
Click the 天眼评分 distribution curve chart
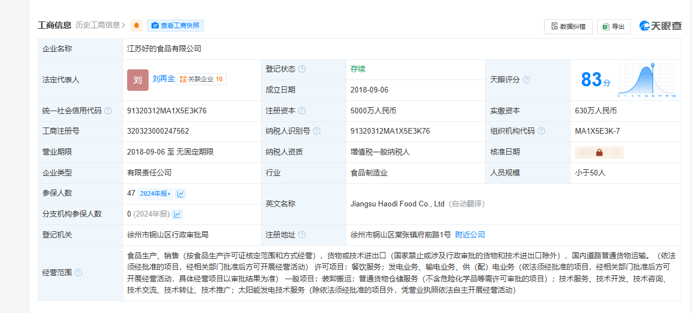point(647,80)
